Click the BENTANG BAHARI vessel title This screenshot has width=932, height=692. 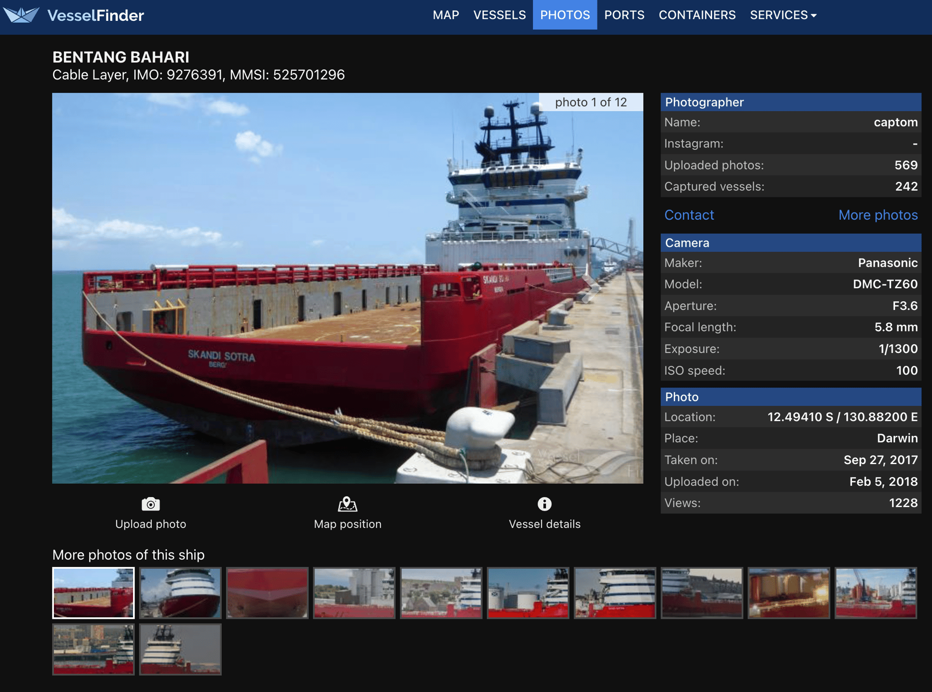point(121,57)
